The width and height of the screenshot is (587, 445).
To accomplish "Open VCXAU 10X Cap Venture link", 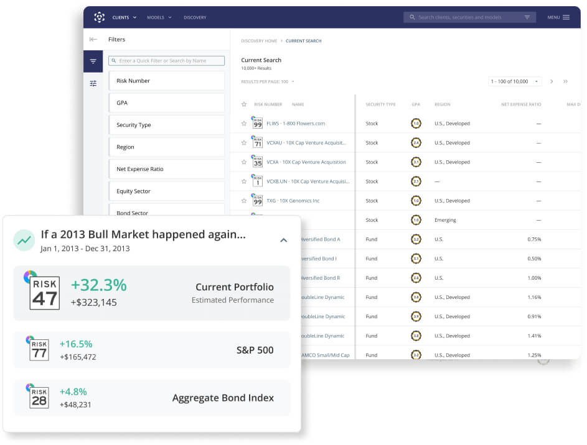I will coord(306,143).
